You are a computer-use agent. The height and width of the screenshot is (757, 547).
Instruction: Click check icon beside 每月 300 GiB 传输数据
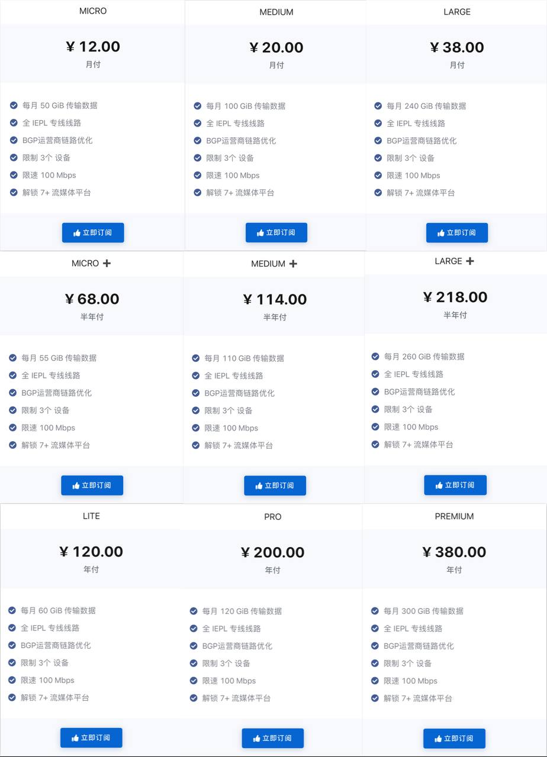(x=375, y=611)
